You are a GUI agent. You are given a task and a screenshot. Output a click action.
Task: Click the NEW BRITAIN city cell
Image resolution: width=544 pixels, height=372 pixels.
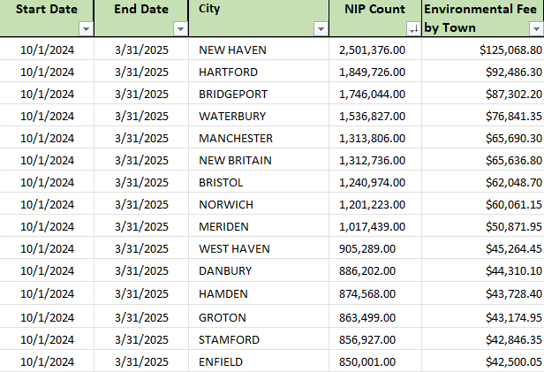235,160
